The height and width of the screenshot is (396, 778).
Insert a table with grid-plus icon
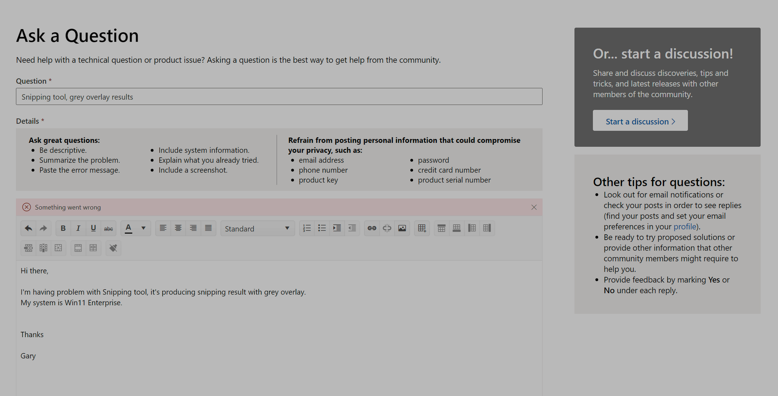[422, 228]
